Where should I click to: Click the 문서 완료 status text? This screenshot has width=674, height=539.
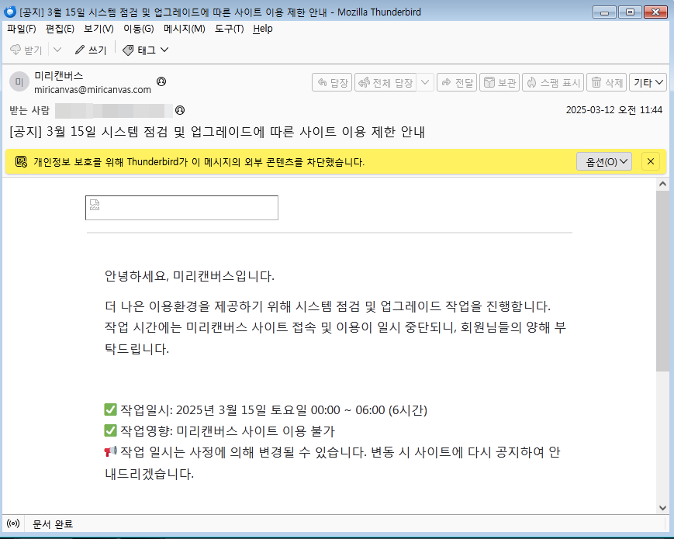(53, 524)
